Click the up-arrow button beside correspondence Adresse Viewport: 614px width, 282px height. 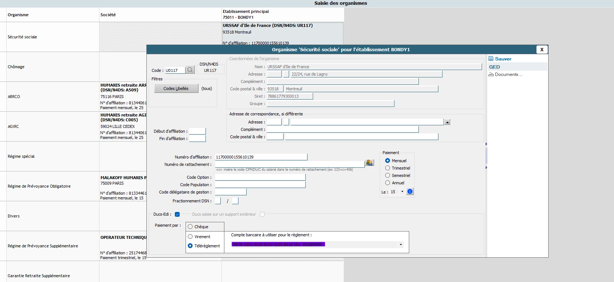click(448, 122)
